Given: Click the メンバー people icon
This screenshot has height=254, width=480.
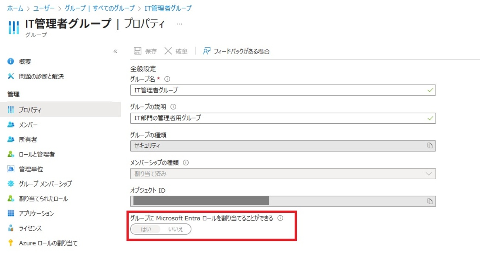Looking at the screenshot, I should [11, 125].
